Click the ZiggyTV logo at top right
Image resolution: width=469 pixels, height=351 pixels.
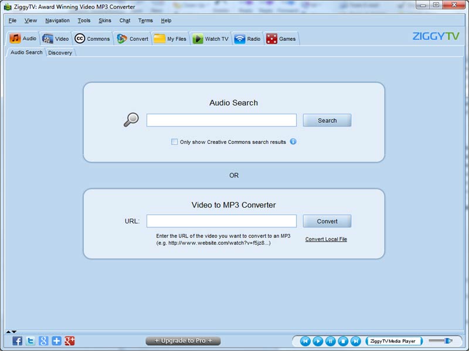[436, 36]
